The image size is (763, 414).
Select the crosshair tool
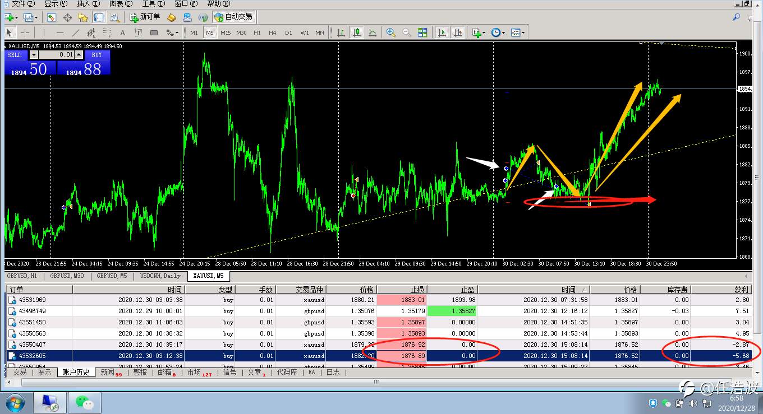click(x=25, y=32)
